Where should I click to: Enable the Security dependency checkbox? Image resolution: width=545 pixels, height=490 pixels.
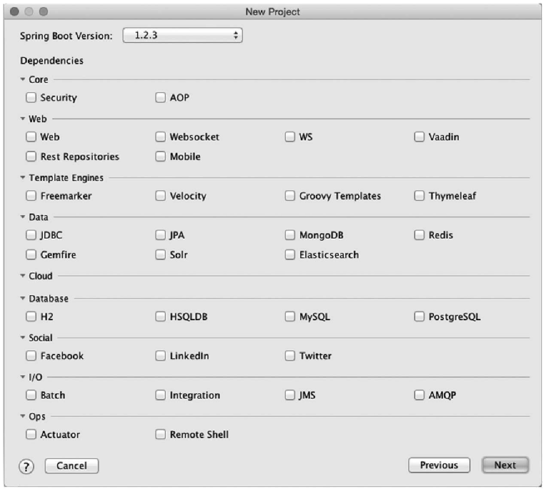click(31, 97)
